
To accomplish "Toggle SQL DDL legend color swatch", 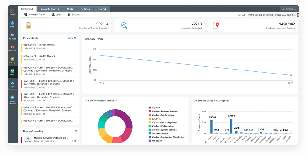I will click(x=150, y=108).
